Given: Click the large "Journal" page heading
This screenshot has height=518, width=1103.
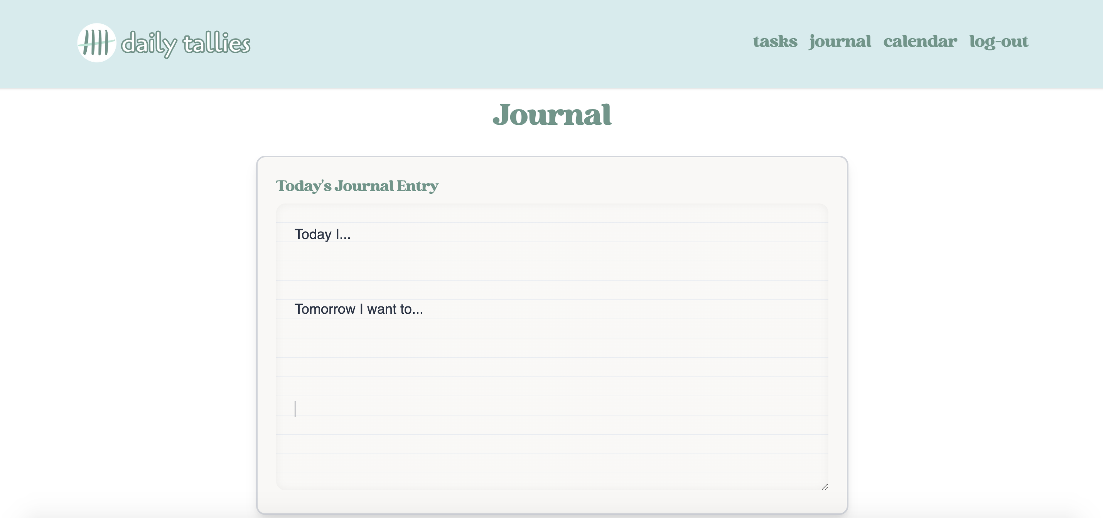Looking at the screenshot, I should coord(551,114).
